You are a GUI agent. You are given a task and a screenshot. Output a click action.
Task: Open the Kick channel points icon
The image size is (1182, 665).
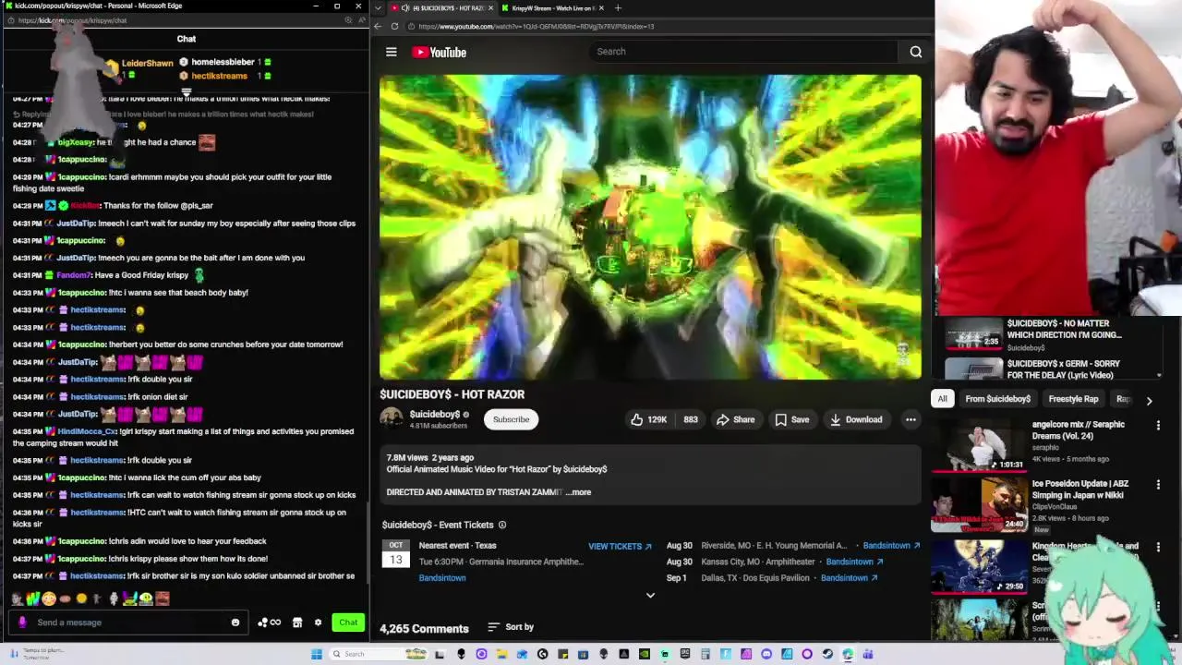click(269, 623)
